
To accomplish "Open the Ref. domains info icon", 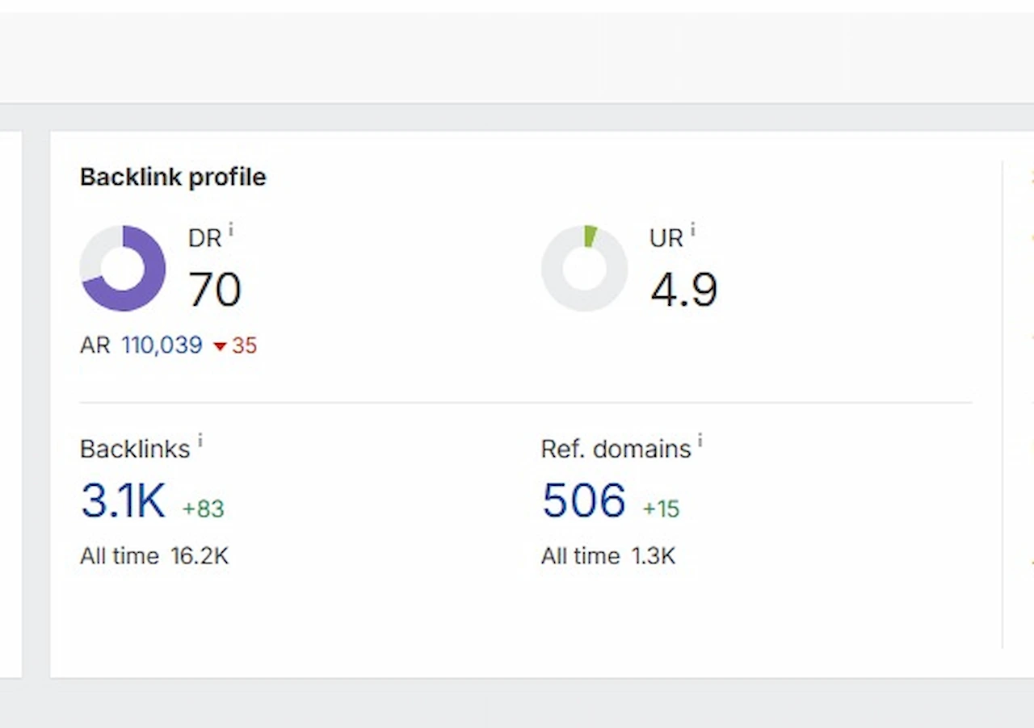I will pyautogui.click(x=700, y=441).
